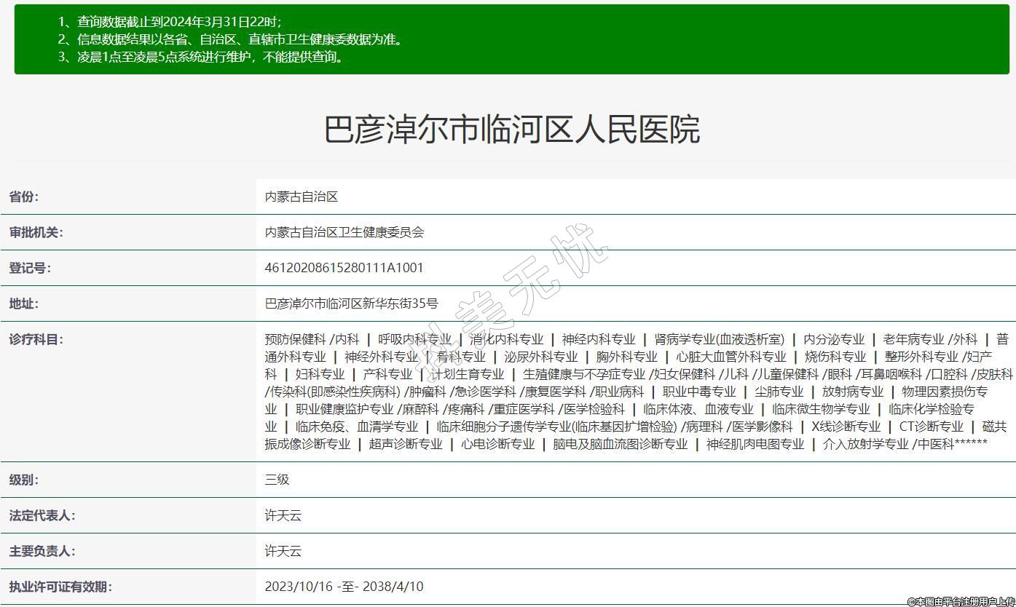
Task: Click 内蒙古自治区卫生健康委员会 approval authority text
Action: [344, 232]
